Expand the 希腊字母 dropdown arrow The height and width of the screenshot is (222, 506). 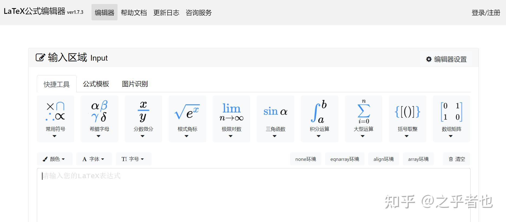point(99,136)
